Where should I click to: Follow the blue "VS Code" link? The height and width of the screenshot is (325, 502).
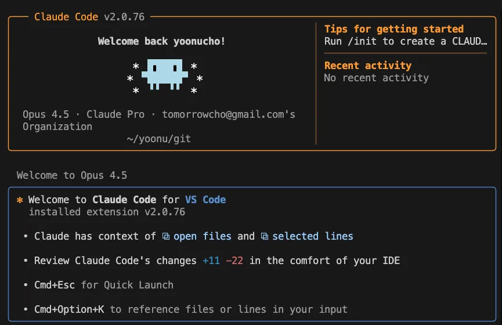click(x=205, y=200)
